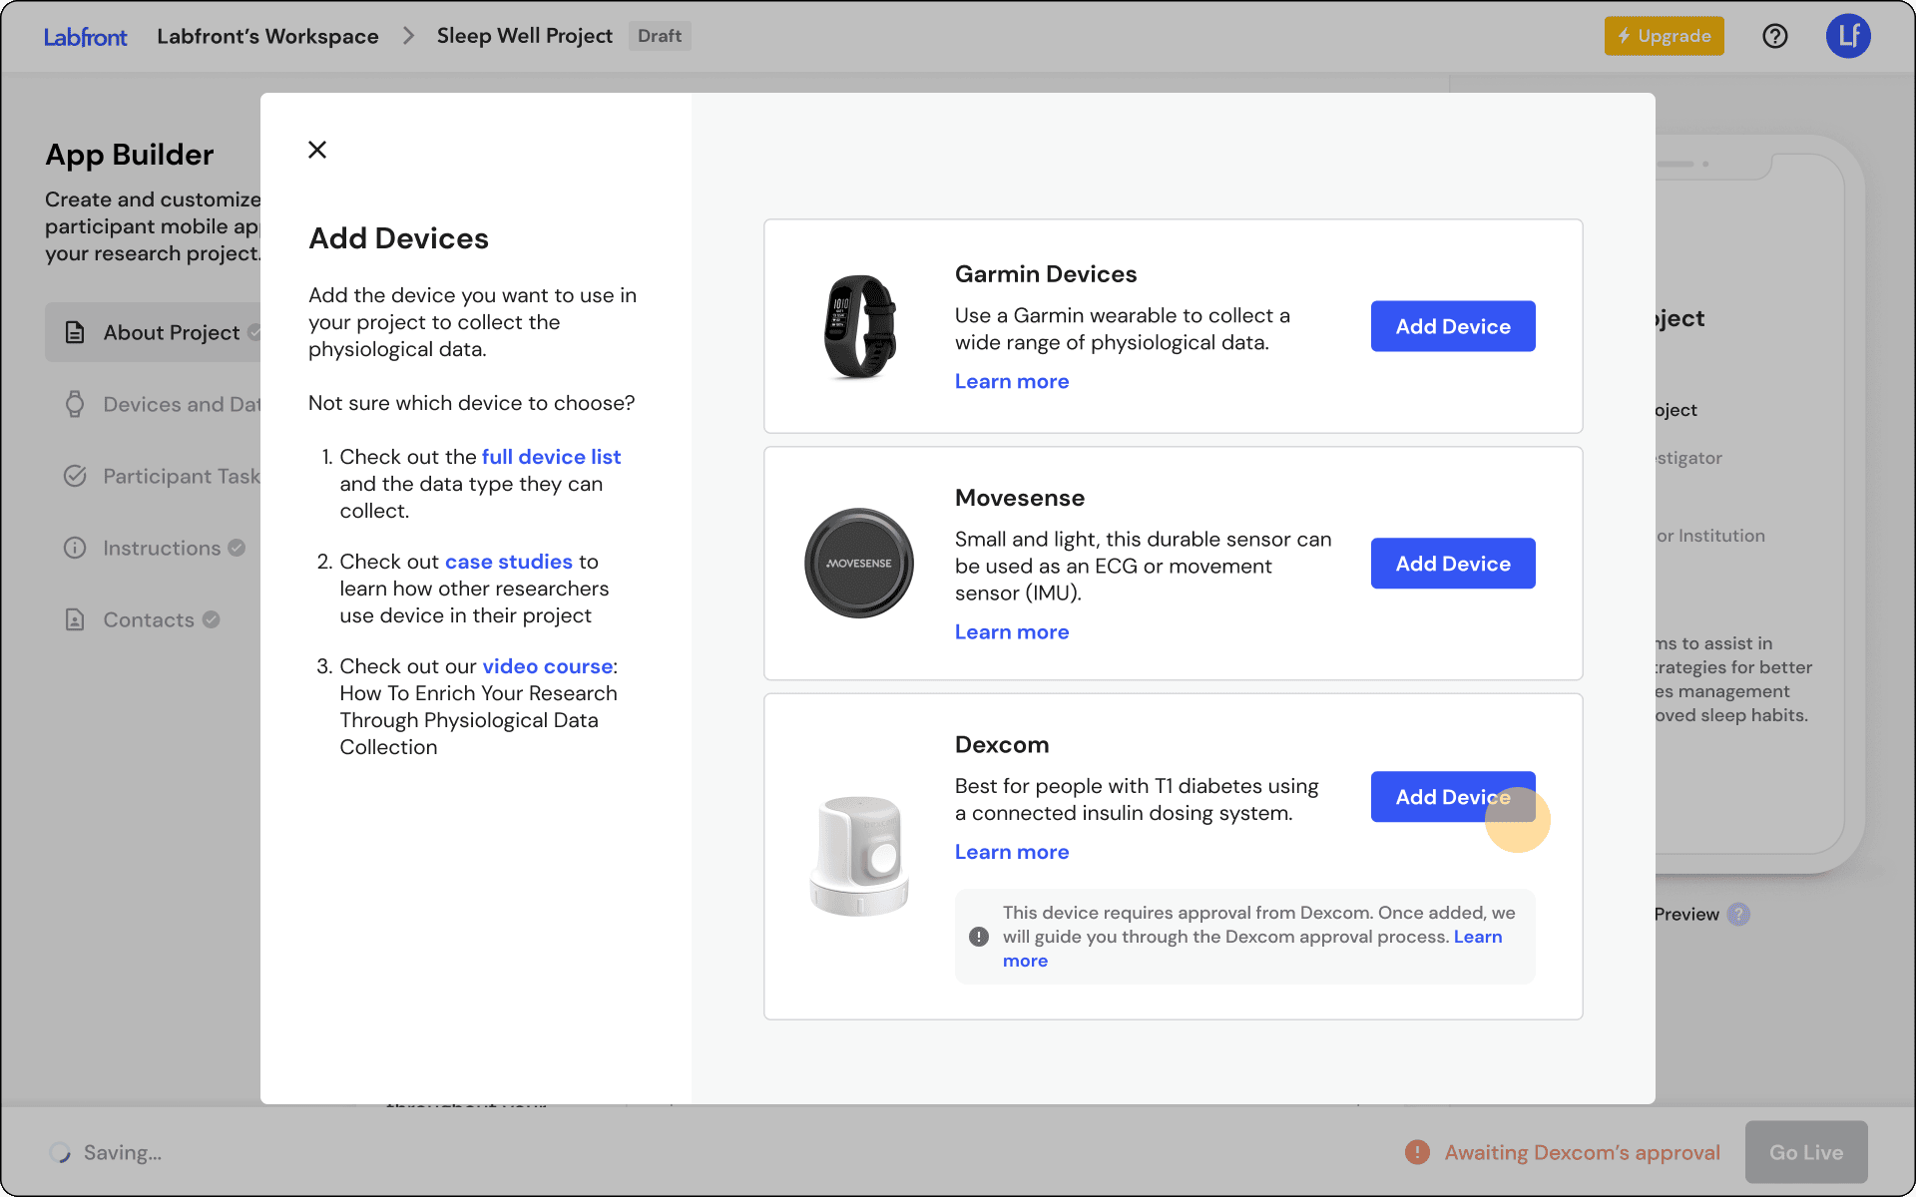Image resolution: width=1916 pixels, height=1197 pixels.
Task: Click Awaiting Dexcom's approval warning icon
Action: [1417, 1152]
